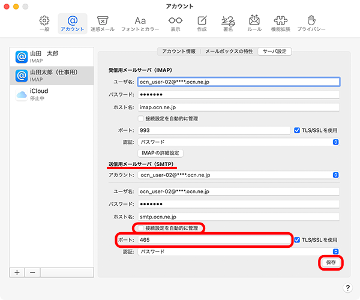Viewport: 360px width, 300px height.
Task: Select the 迷惑メール junk mail icon
Action: pyautogui.click(x=102, y=23)
